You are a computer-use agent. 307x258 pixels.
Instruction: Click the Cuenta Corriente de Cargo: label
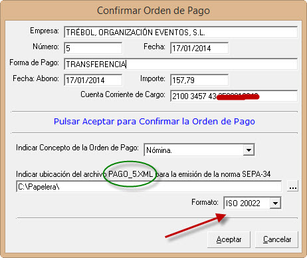[123, 94]
